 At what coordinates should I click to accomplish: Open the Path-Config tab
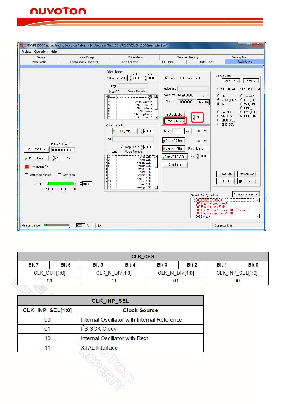tap(39, 62)
